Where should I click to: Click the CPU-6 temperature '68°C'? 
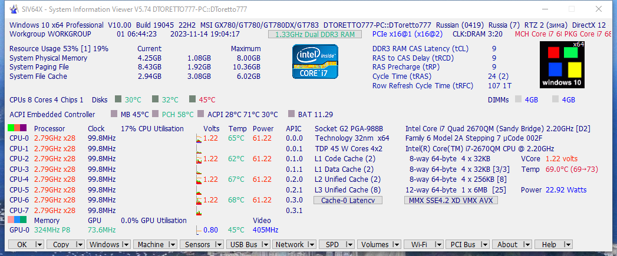coord(236,200)
